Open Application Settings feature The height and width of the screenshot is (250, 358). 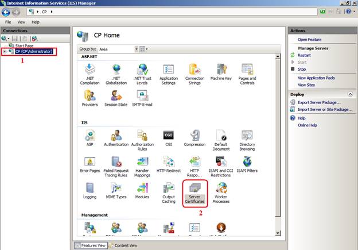pyautogui.click(x=169, y=74)
